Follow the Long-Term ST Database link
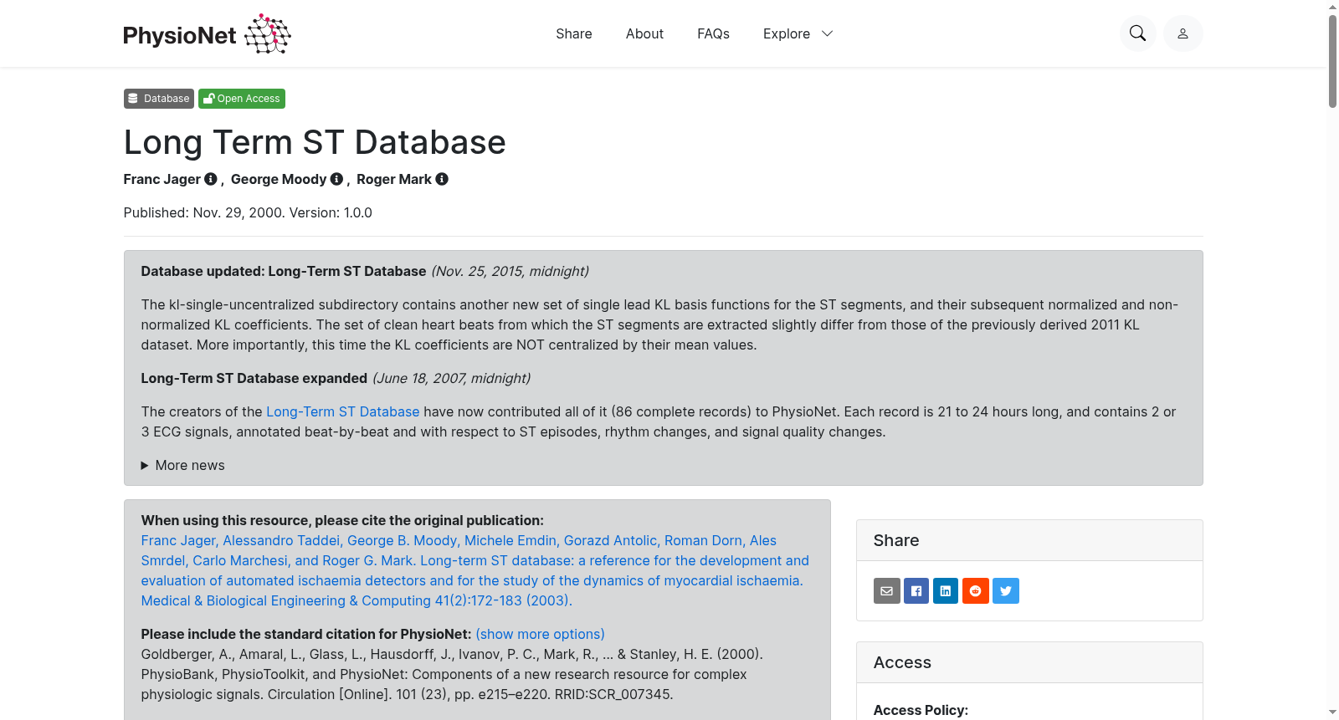This screenshot has width=1339, height=720. pos(342,411)
